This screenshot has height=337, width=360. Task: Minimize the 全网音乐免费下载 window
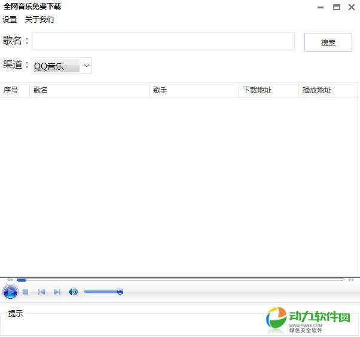click(x=321, y=7)
